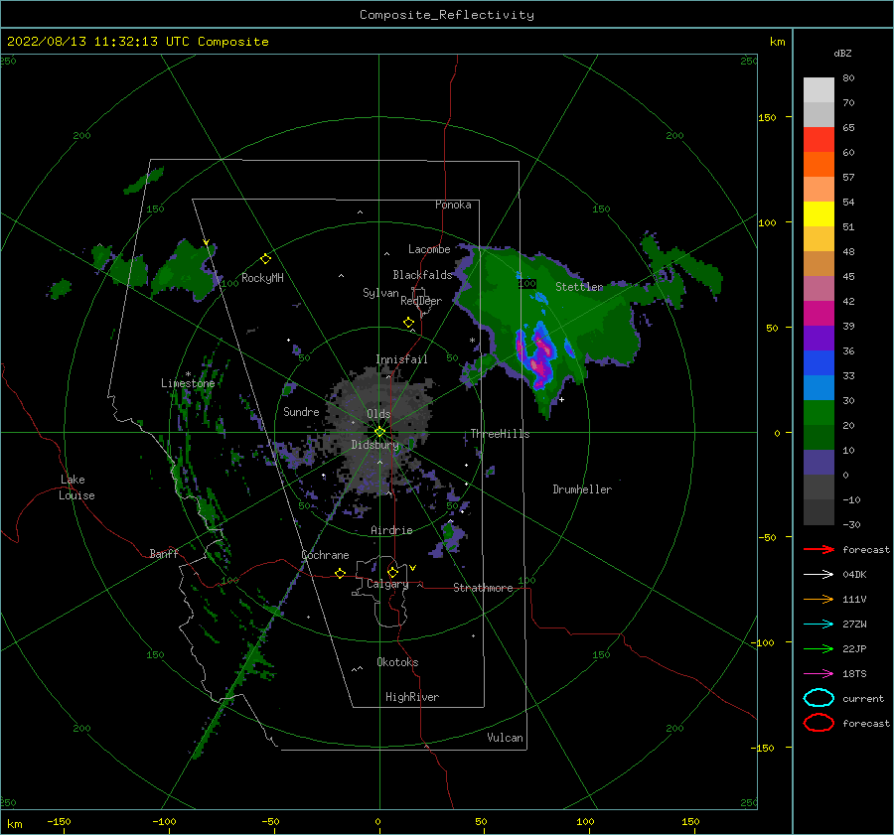Click the orange 111V arrow in legend
Screen dimensions: 894x835
[819, 599]
